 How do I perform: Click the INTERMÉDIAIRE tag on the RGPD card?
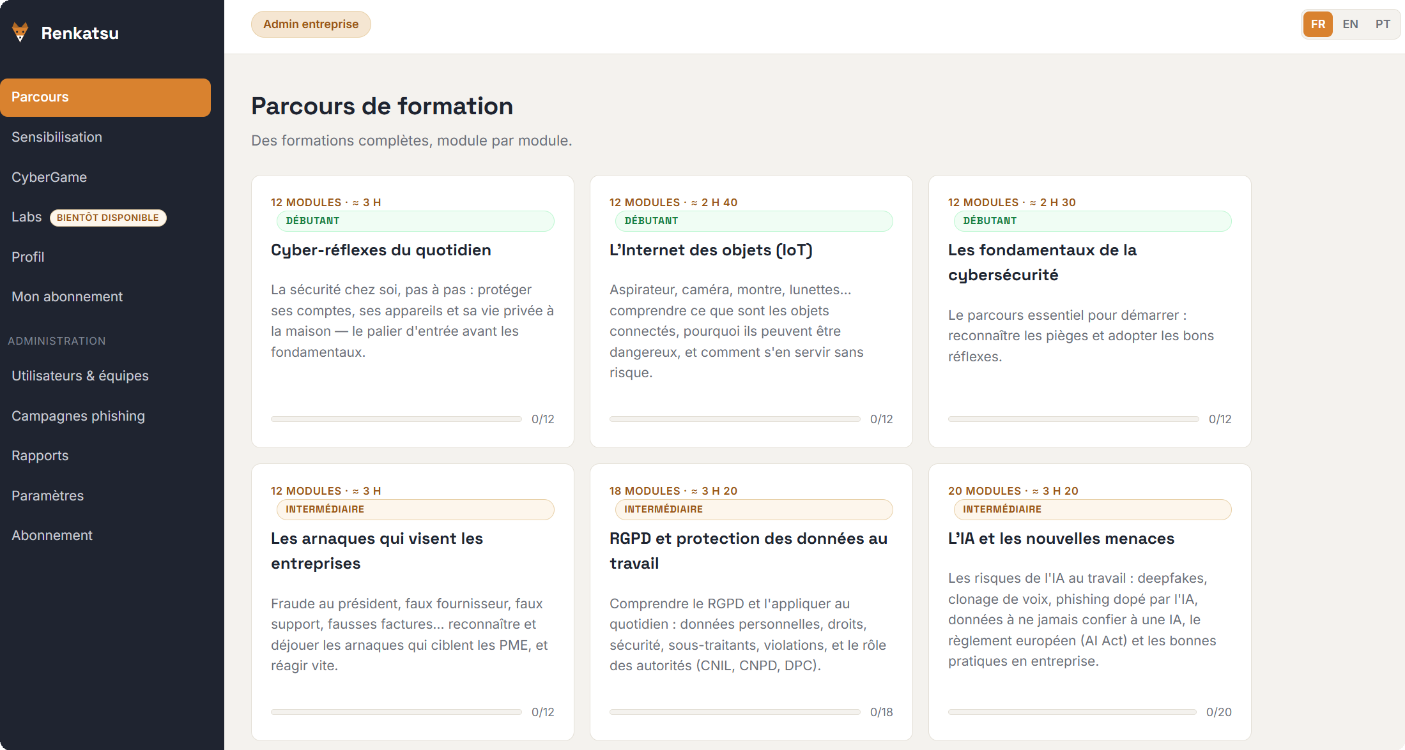click(754, 509)
